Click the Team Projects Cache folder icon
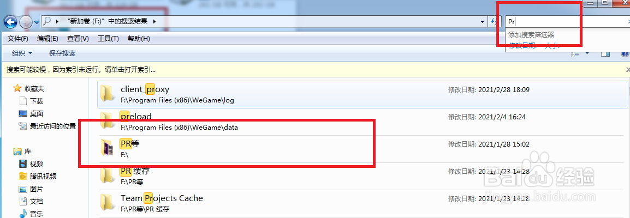This screenshot has height=218, width=630. [x=108, y=203]
